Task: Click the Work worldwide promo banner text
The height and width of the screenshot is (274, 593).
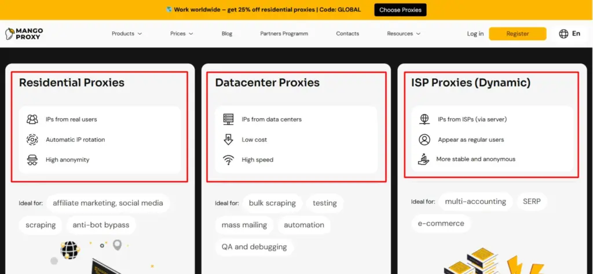Action: point(268,9)
